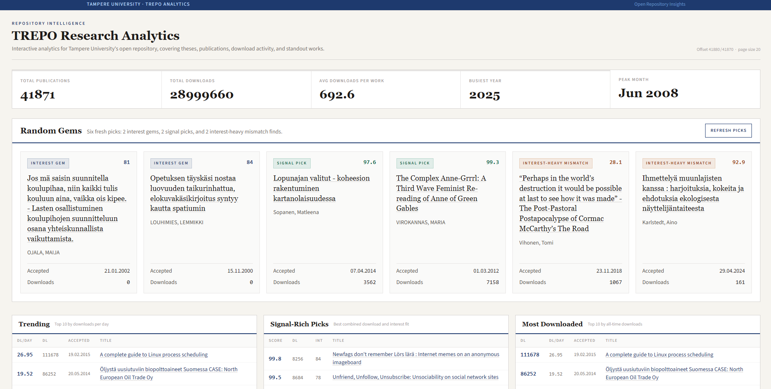Screen dimensions: 771x389
Task: Click the DL/DAY column header in Trending
Action: [x=24, y=341]
